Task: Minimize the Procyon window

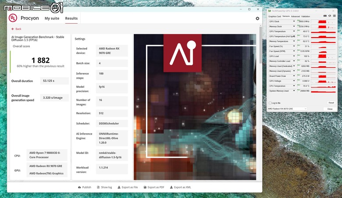Action: 241,9
